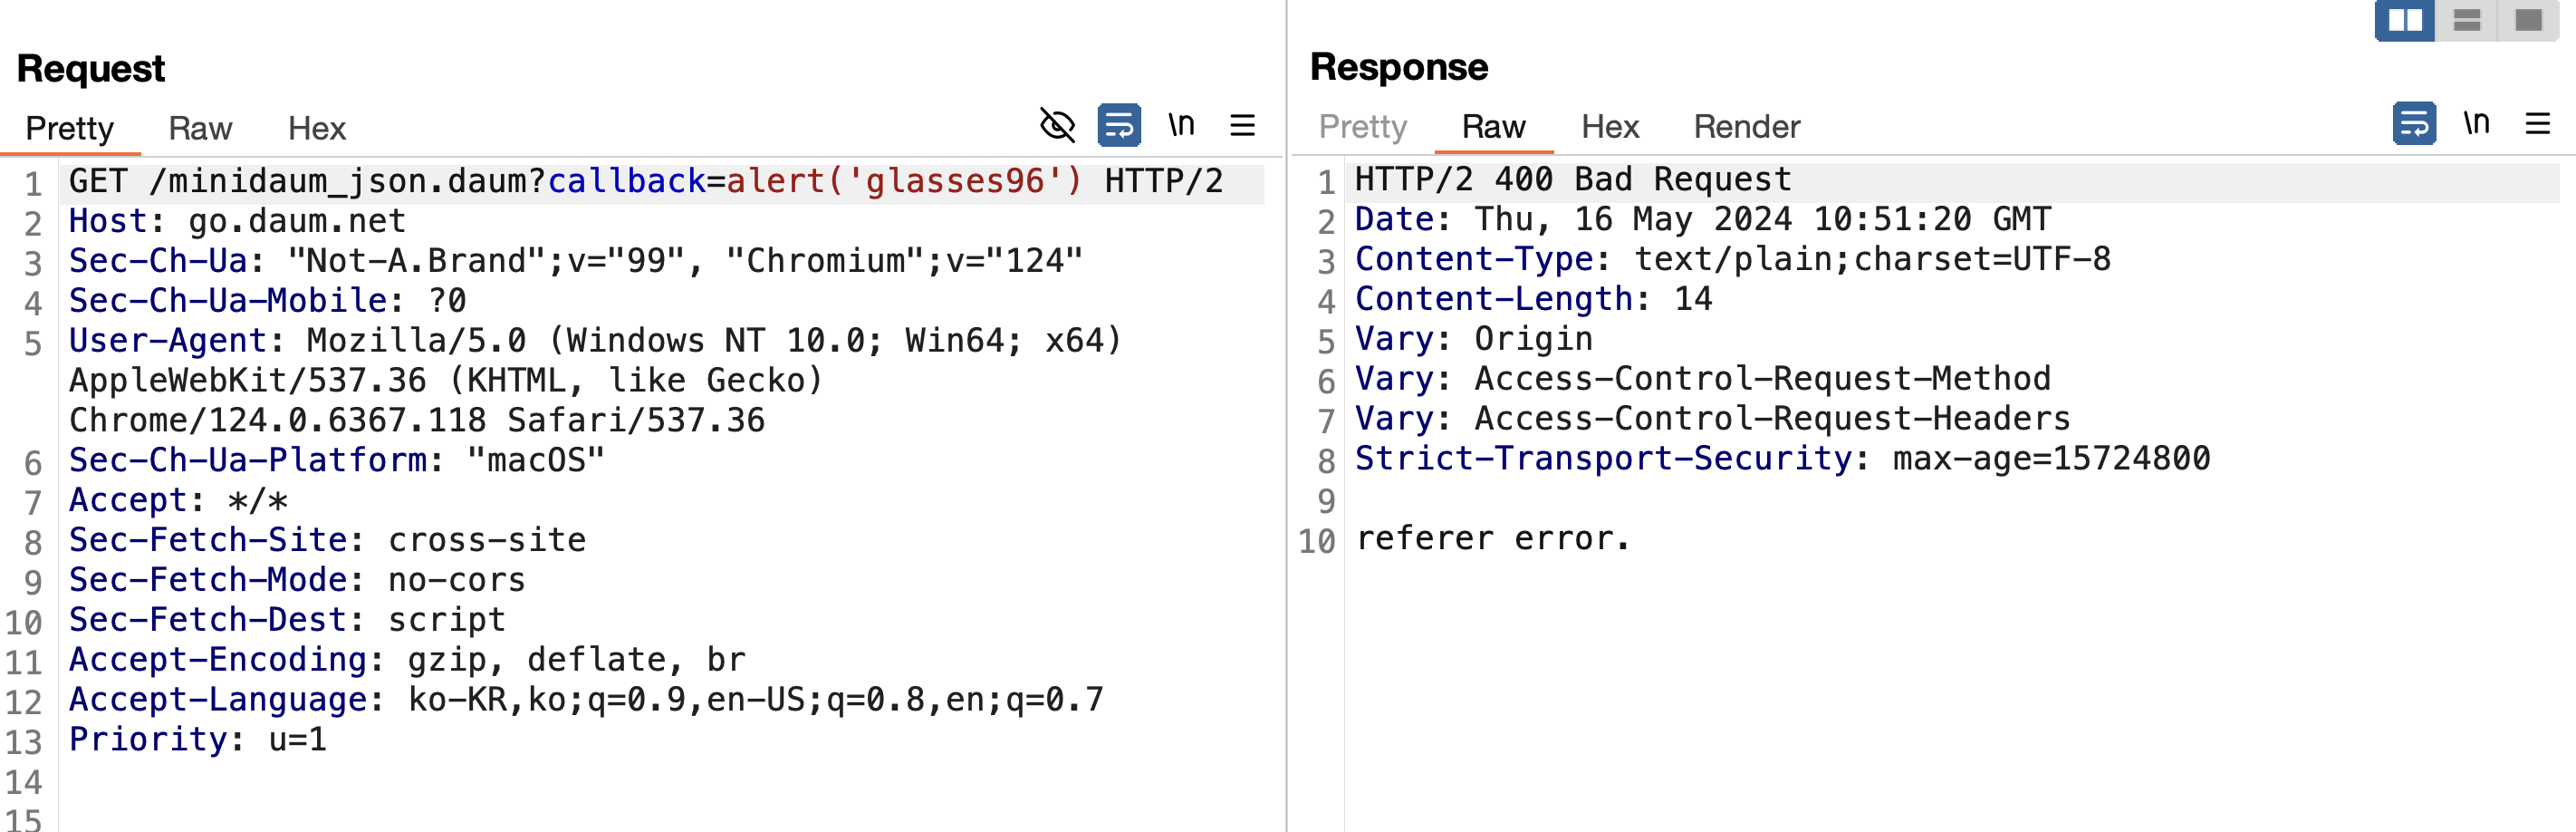This screenshot has width=2576, height=832.
Task: Click the Host header go.daum.net value
Action: [x=297, y=221]
